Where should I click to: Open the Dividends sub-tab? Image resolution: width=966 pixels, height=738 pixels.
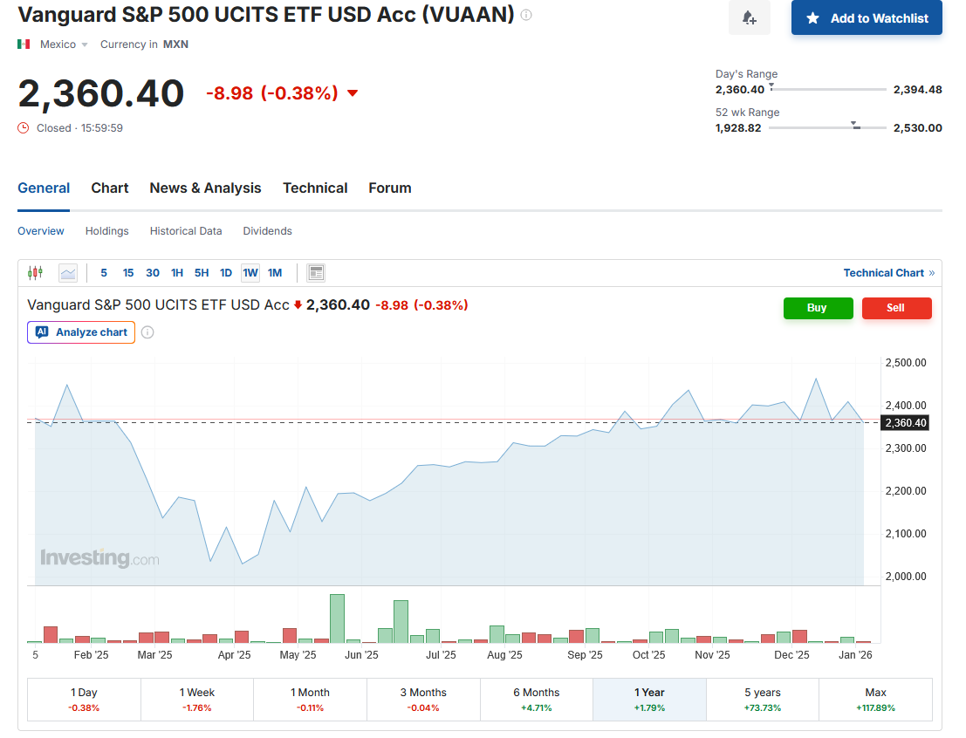pos(267,231)
